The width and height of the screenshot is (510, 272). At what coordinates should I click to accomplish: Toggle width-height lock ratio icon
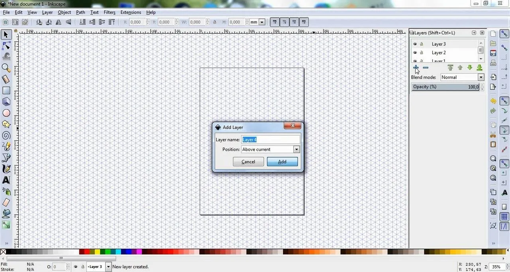tap(215, 22)
